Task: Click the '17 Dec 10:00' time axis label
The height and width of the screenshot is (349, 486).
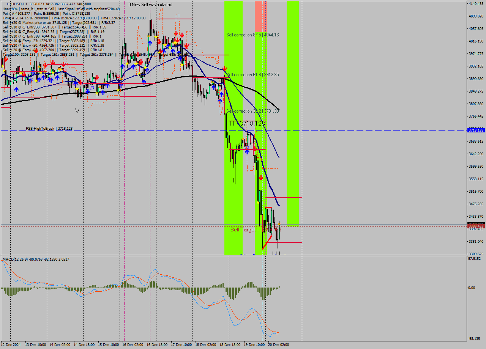Action: (x=181, y=344)
